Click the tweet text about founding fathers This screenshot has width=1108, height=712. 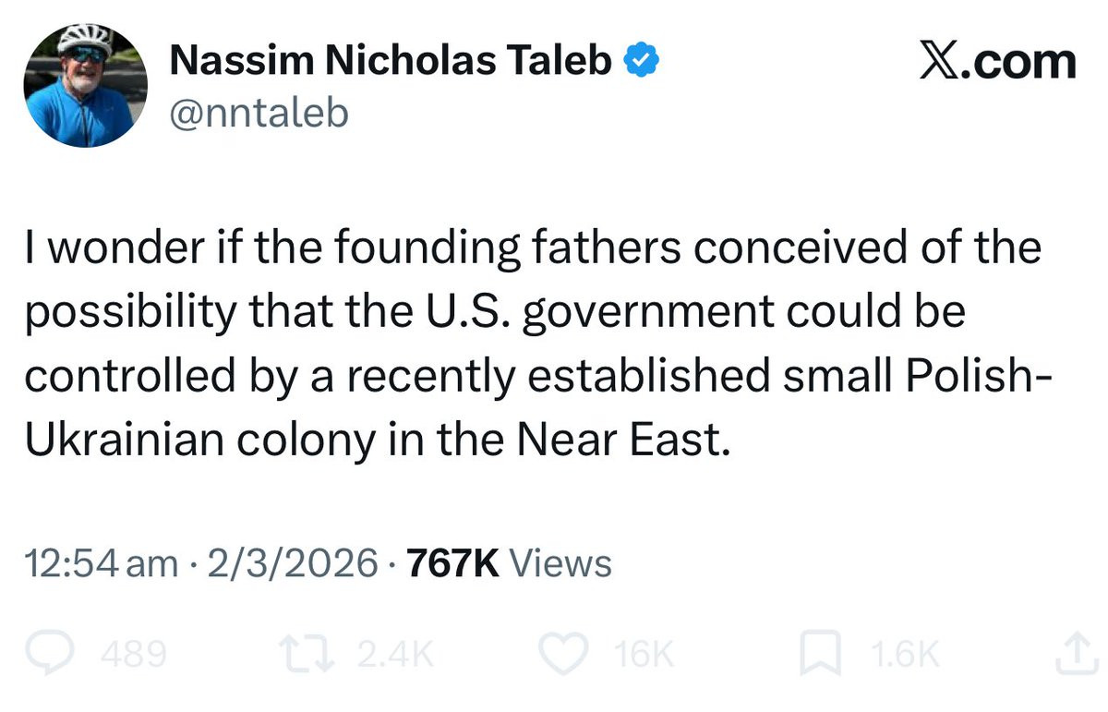tap(534, 344)
